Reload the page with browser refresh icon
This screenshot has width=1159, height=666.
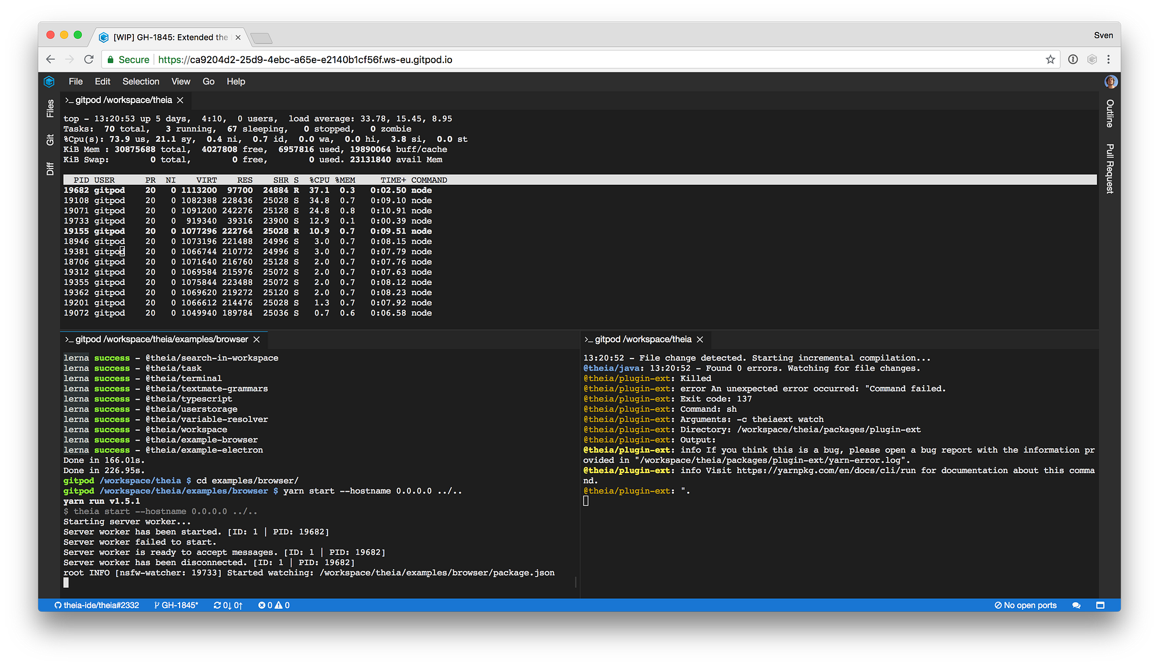click(89, 60)
